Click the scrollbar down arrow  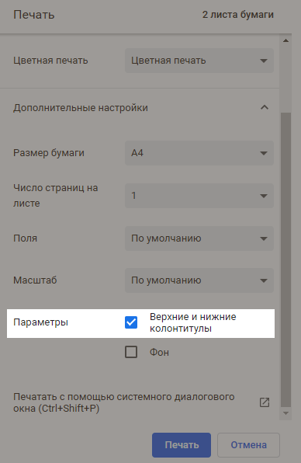(285, 413)
